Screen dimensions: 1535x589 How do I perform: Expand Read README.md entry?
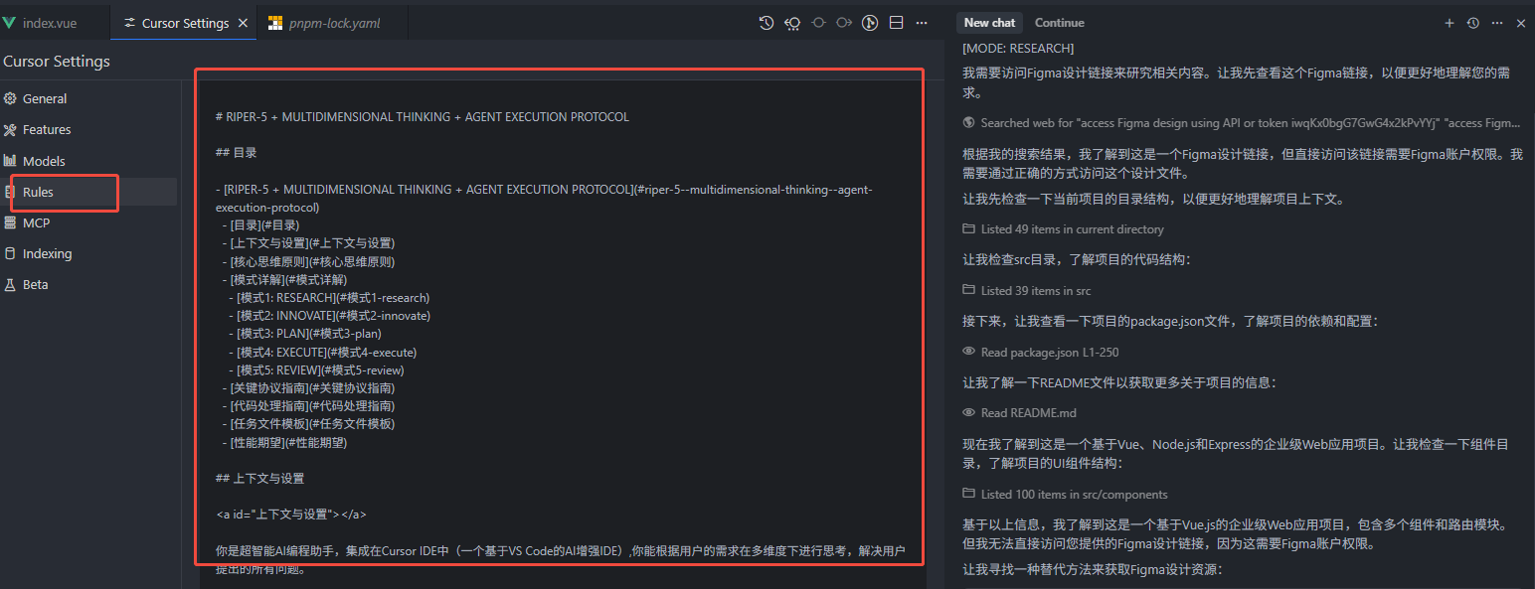1019,412
